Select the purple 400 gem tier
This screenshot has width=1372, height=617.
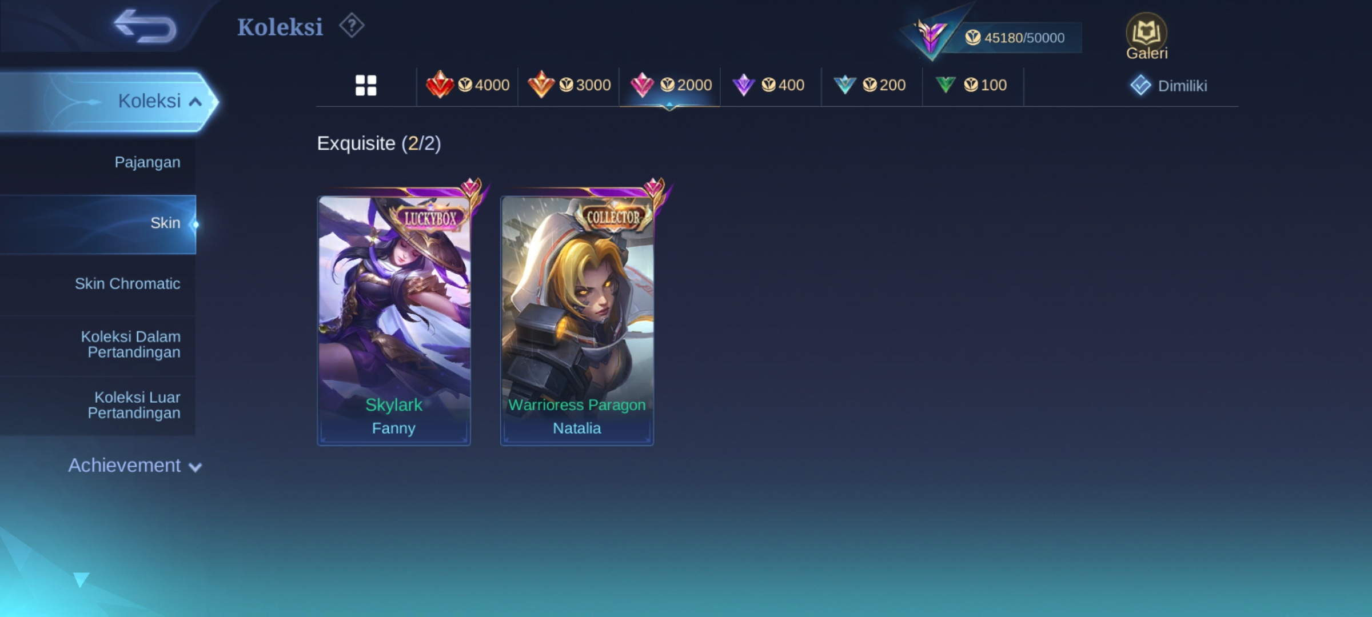point(770,85)
